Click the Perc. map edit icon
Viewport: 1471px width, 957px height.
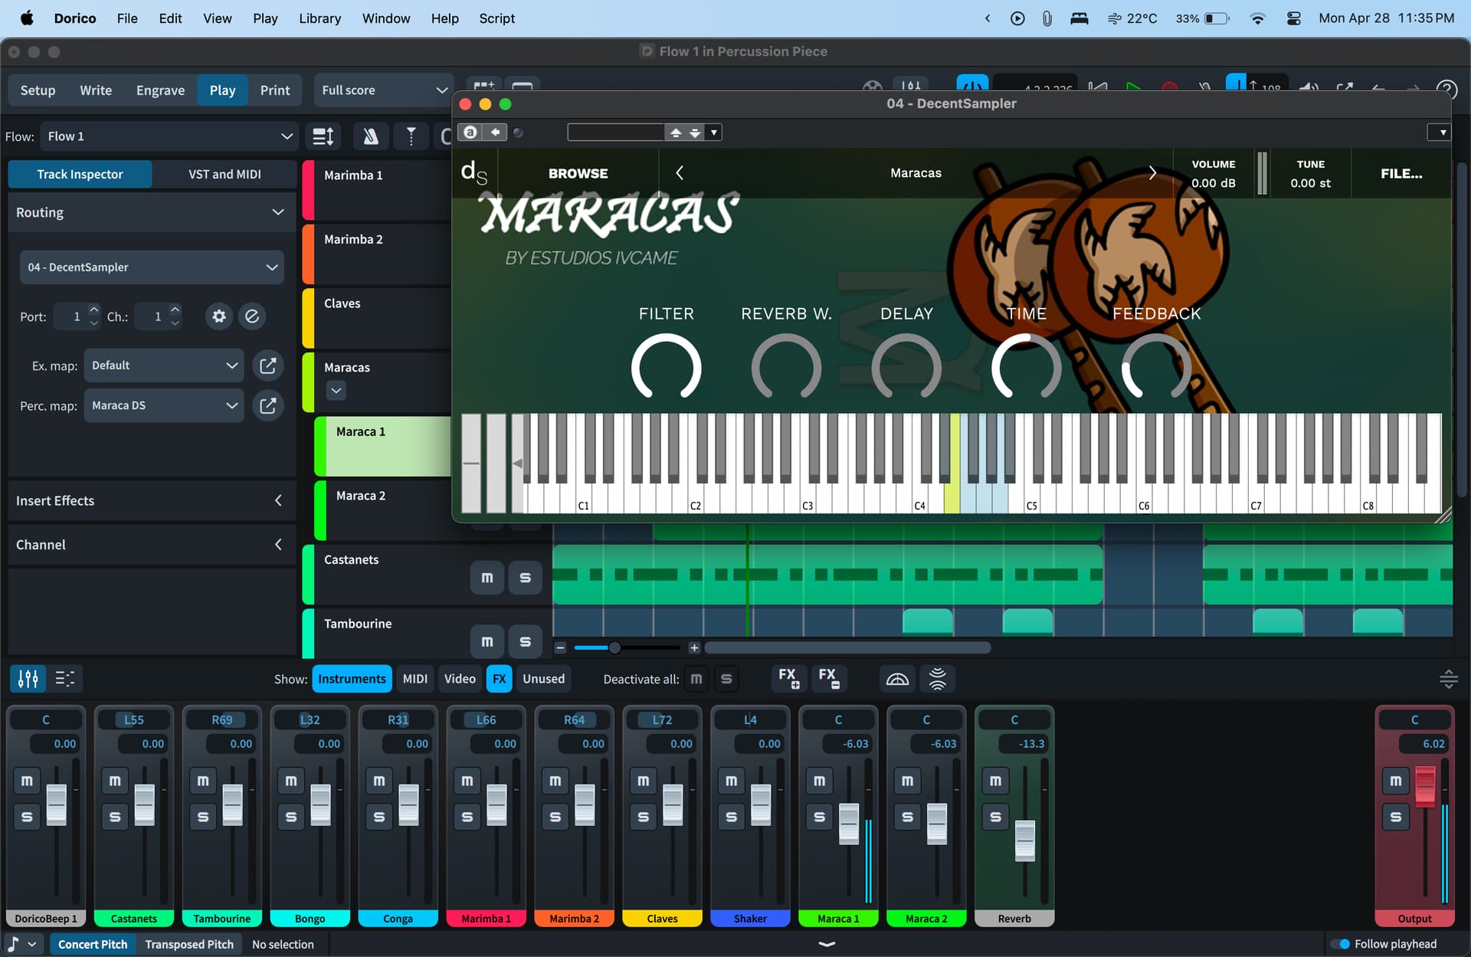(x=268, y=405)
